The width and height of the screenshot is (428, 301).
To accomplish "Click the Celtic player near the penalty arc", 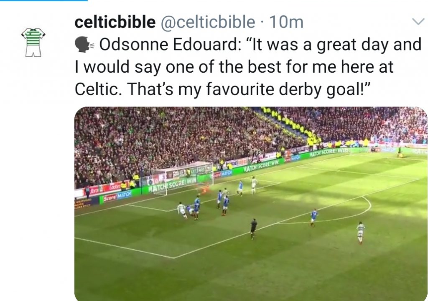I will click(360, 232).
